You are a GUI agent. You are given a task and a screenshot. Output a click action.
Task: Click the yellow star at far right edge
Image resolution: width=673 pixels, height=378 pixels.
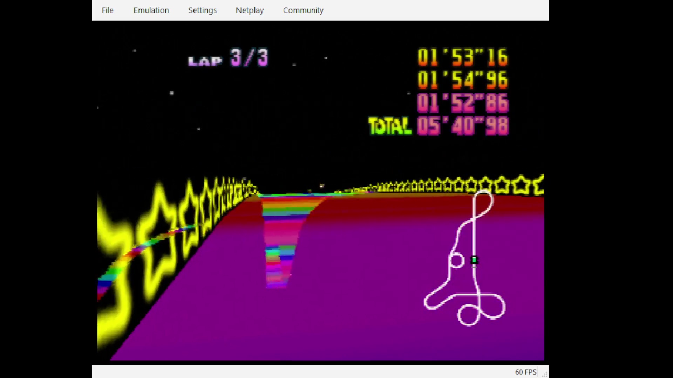pos(539,184)
